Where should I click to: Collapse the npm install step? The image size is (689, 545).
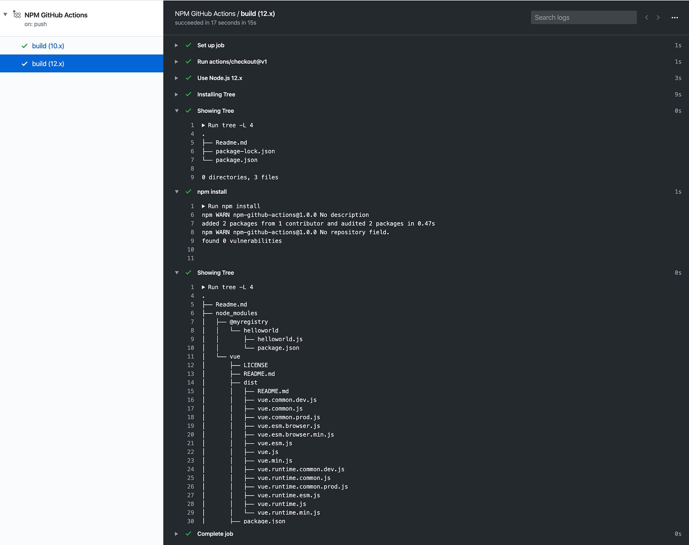coord(177,192)
